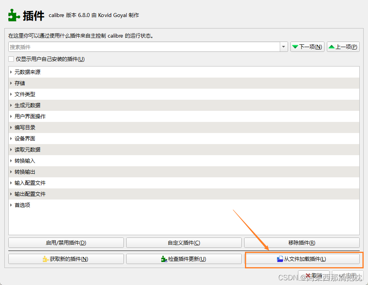Expand the 输入配置文件 category
This screenshot has width=368, height=285.
(11, 183)
